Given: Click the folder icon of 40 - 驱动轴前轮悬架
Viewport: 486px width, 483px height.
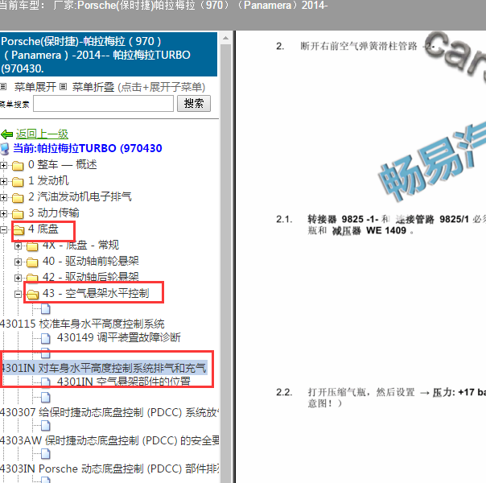Looking at the screenshot, I should pyautogui.click(x=32, y=262).
